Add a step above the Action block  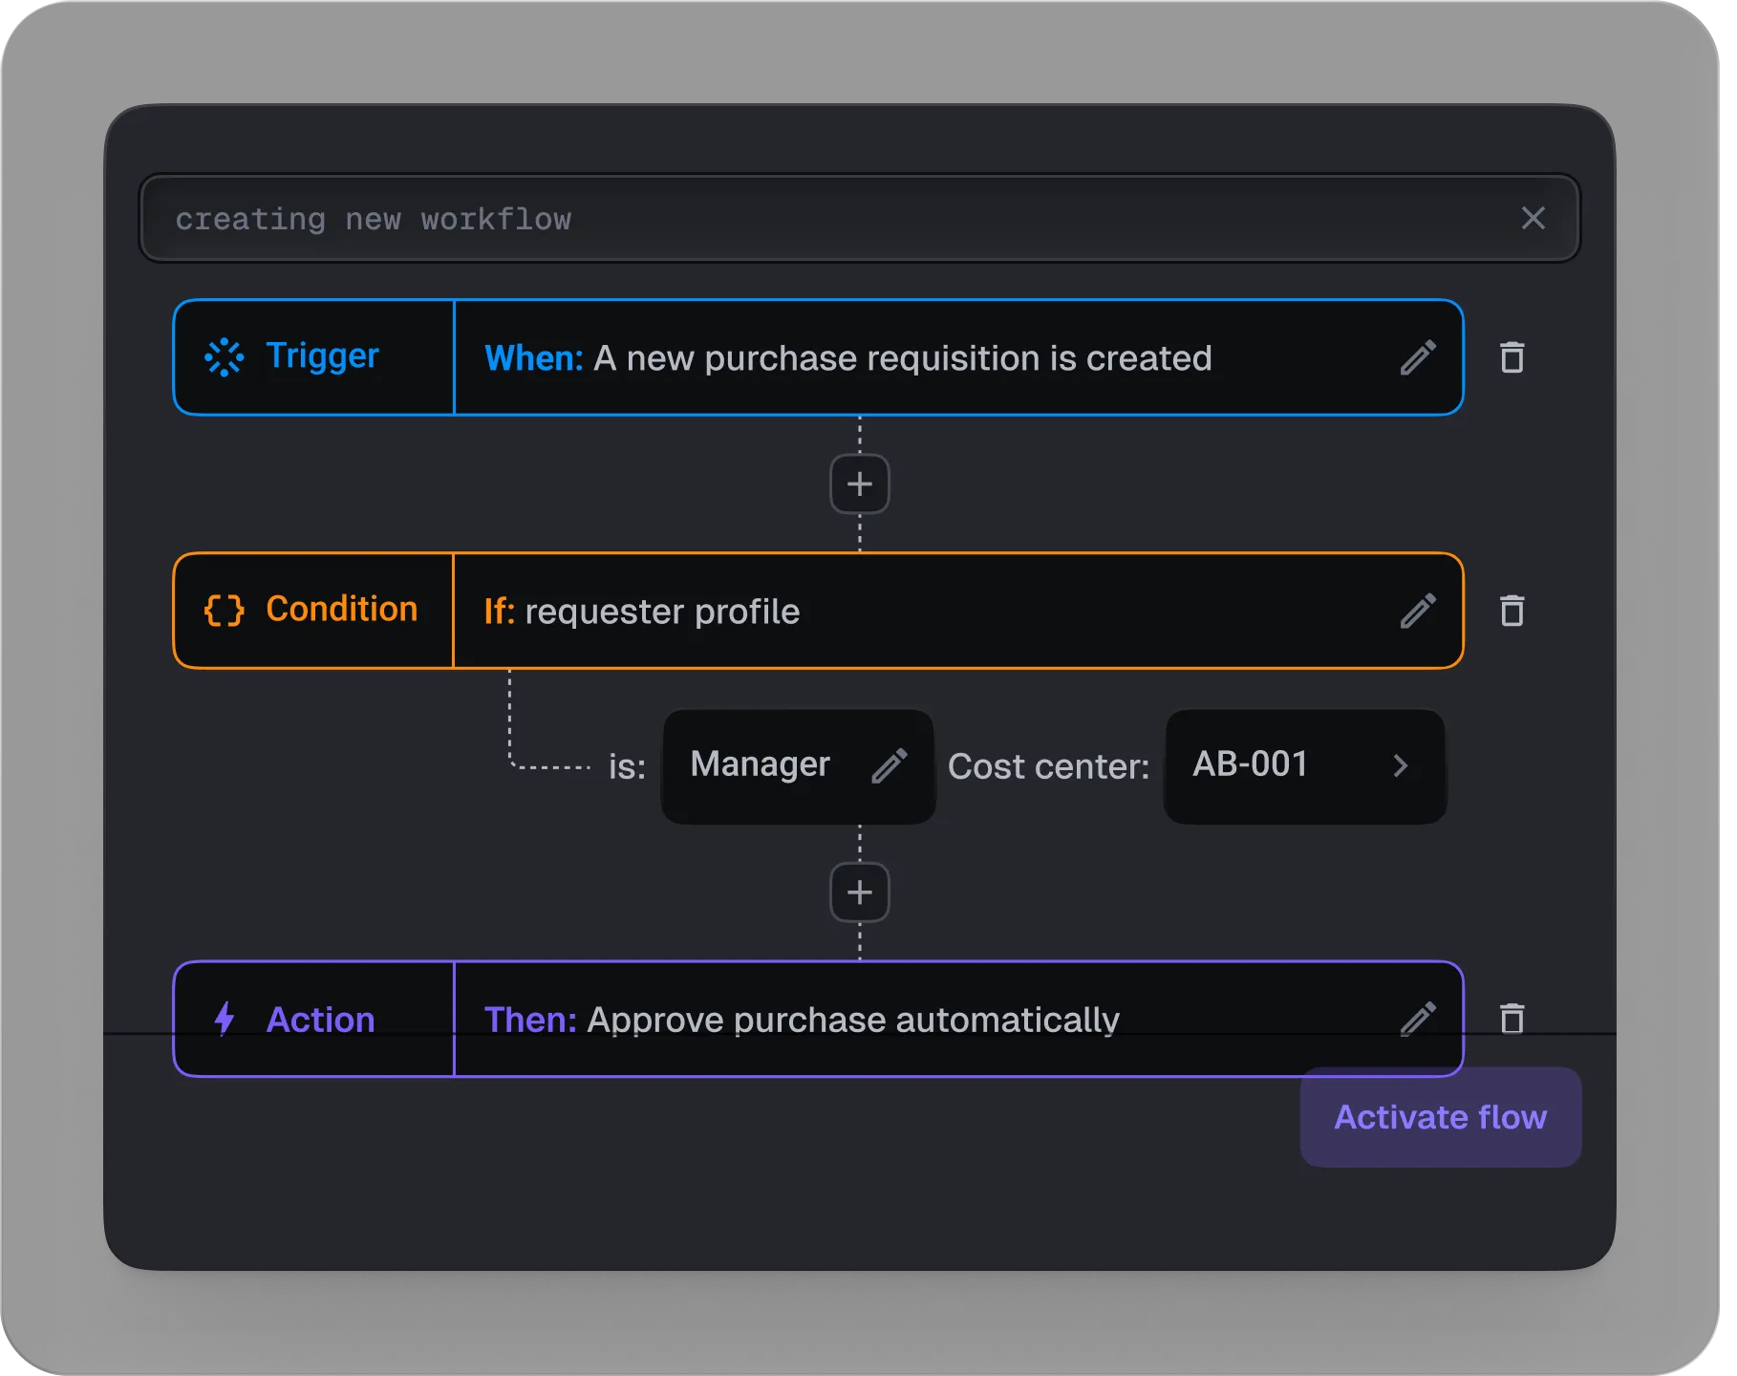tap(860, 892)
